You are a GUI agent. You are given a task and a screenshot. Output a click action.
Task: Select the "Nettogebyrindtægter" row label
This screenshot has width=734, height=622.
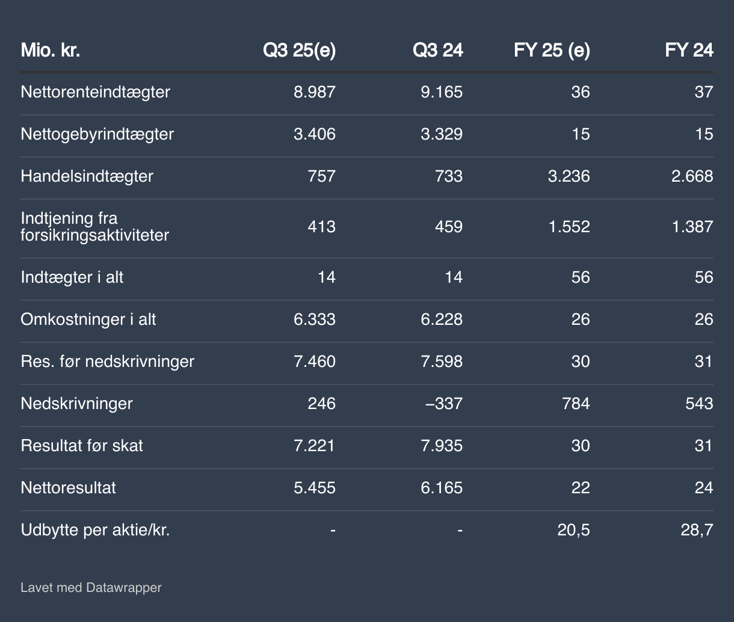click(97, 134)
